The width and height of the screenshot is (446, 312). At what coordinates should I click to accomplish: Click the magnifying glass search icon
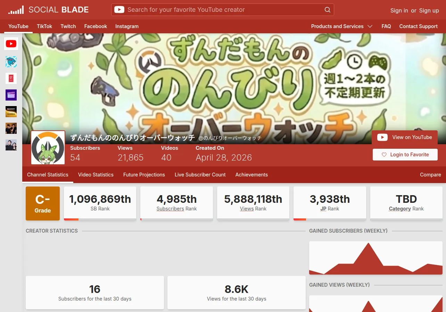pos(327,10)
